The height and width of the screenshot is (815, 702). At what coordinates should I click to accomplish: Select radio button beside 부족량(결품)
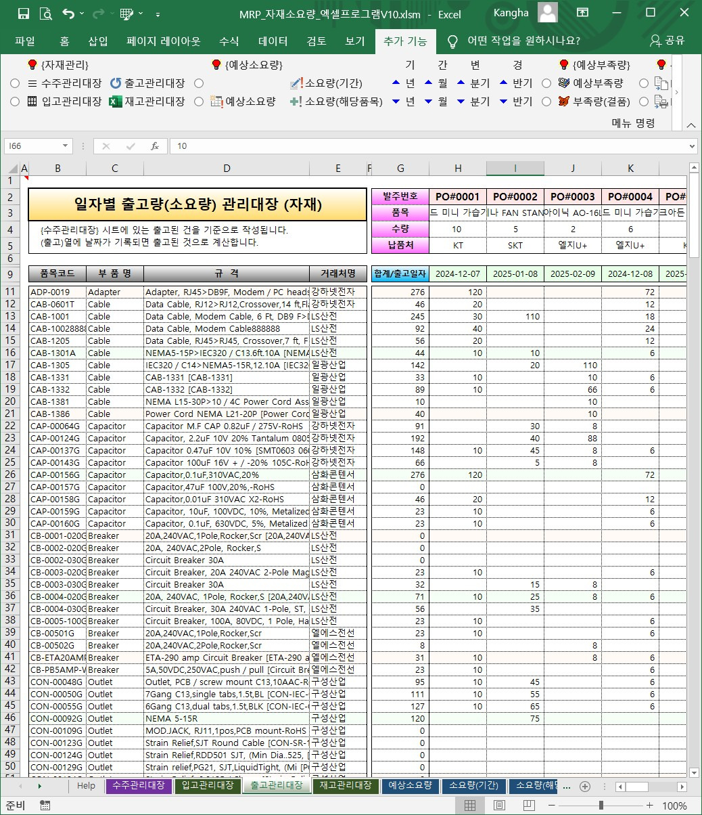[x=546, y=102]
